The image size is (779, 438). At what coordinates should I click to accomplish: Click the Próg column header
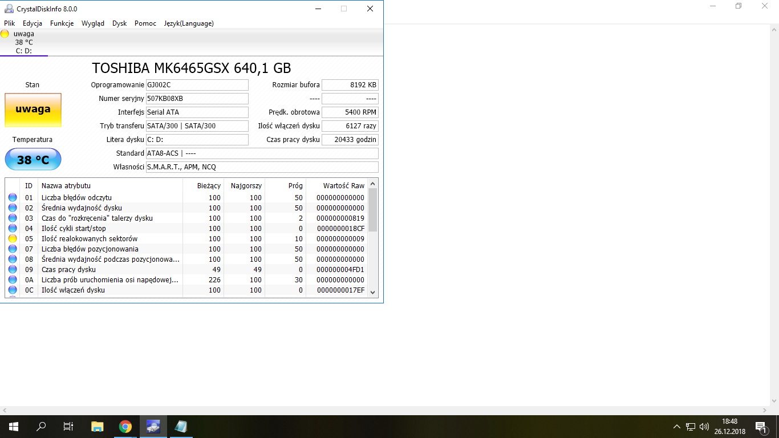pyautogui.click(x=285, y=185)
